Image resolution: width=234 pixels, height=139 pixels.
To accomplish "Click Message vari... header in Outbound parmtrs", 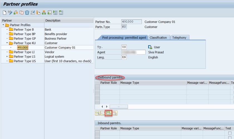I will [x=198, y=83].
